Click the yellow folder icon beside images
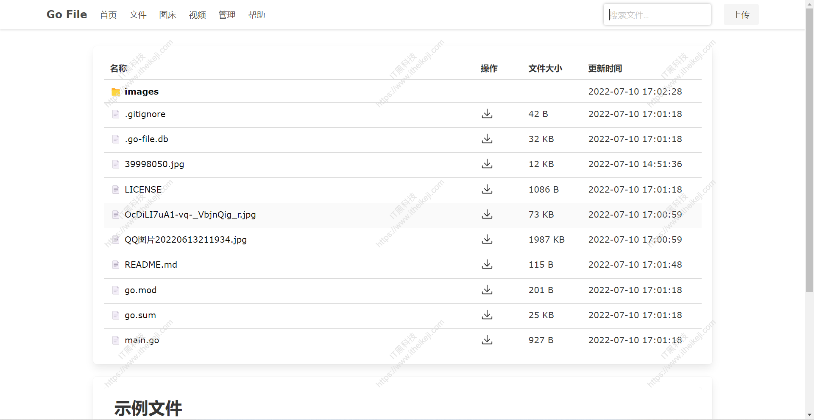Image resolution: width=814 pixels, height=420 pixels. pos(115,92)
